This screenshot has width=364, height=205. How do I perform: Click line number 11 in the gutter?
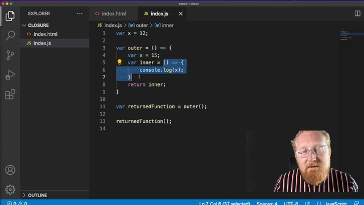102,106
